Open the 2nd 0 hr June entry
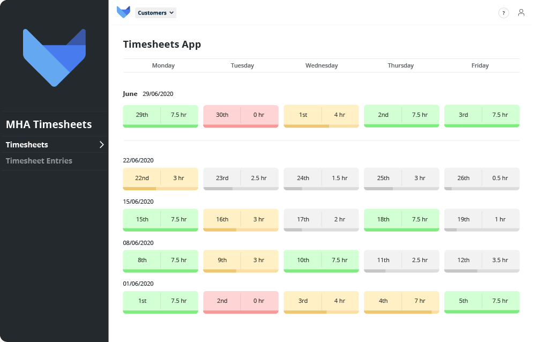This screenshot has height=342, width=536. pyautogui.click(x=241, y=301)
